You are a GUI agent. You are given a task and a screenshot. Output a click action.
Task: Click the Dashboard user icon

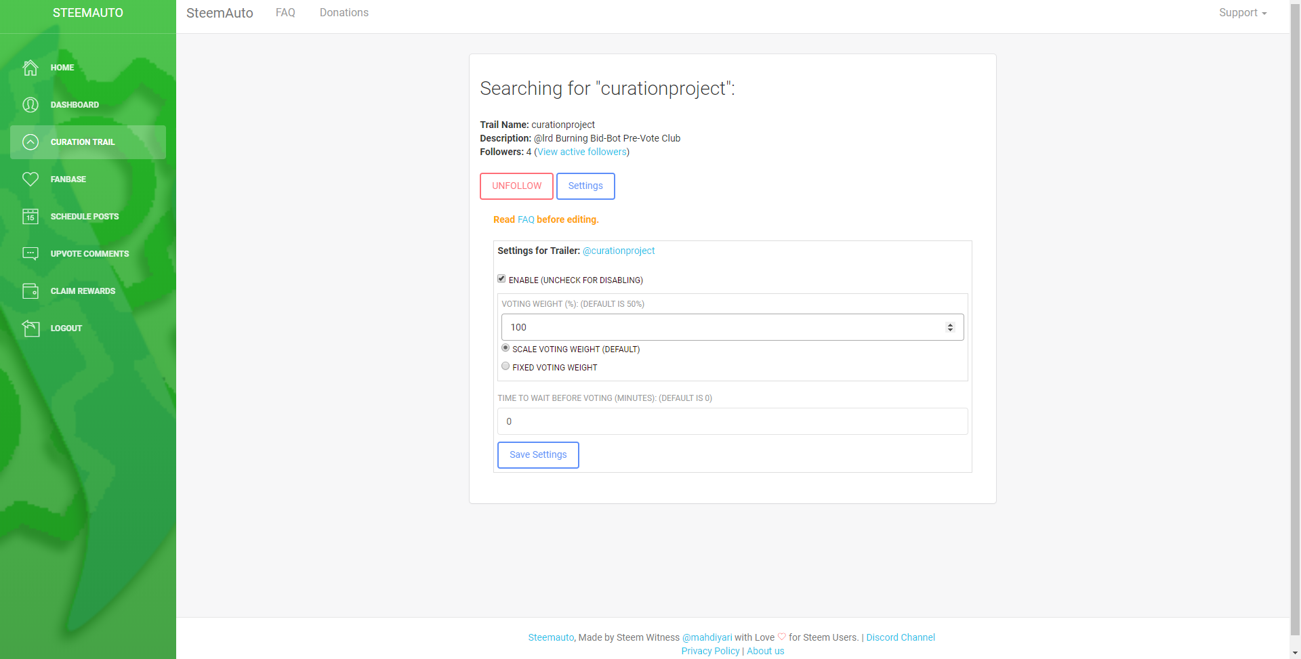tap(30, 105)
